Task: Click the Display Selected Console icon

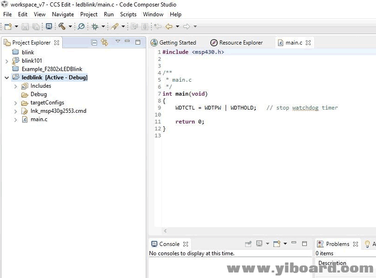Action: (259, 244)
